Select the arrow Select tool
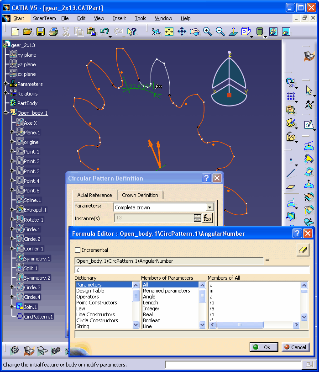The height and width of the screenshot is (372, 319). (x=309, y=90)
